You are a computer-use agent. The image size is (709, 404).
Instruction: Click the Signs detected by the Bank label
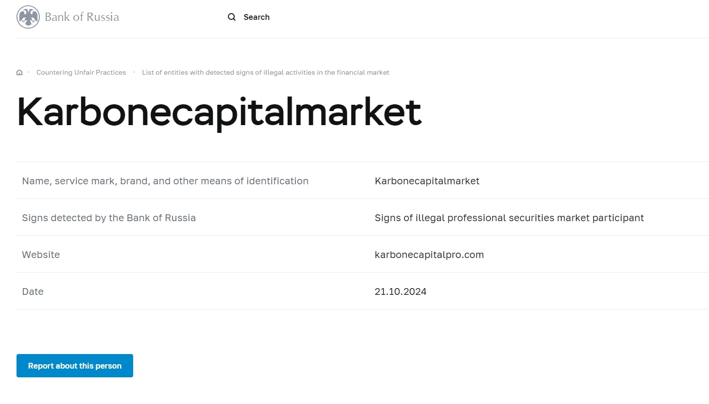(109, 218)
